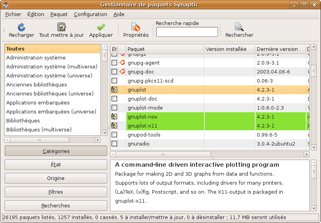This screenshot has width=321, height=223.
Task: Click the Appliquer green checkmark icon
Action: (101, 27)
